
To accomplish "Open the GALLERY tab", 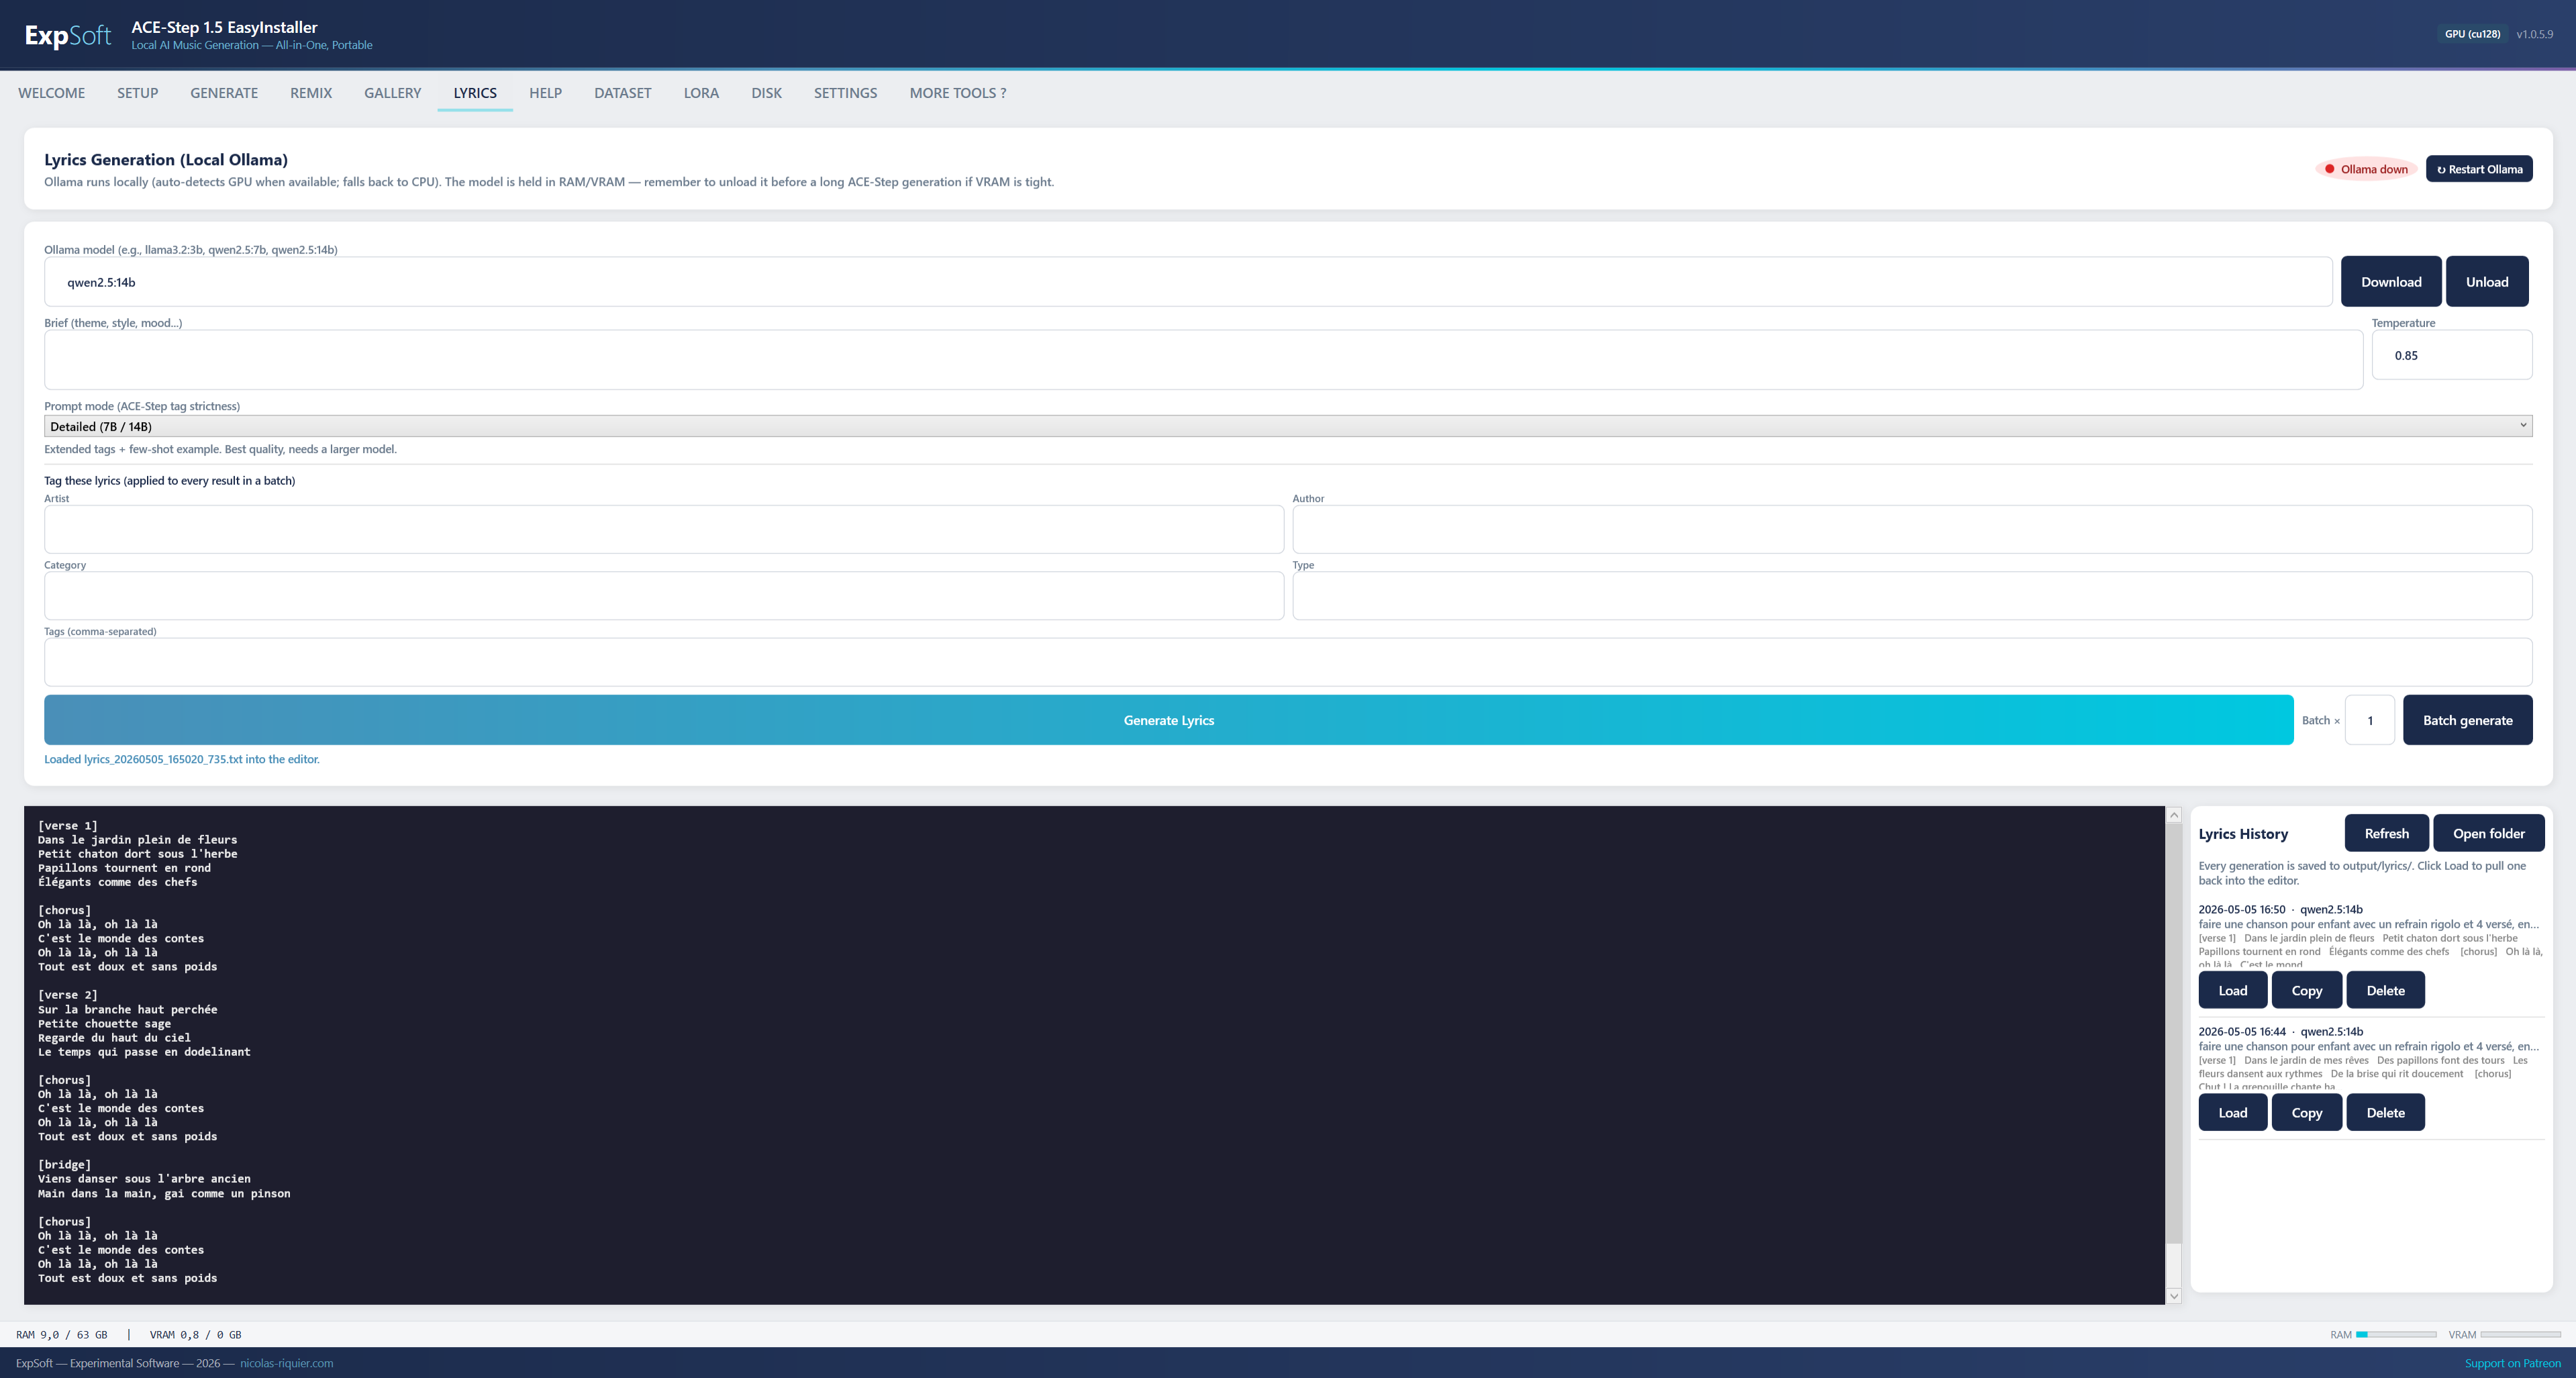I will coord(392,93).
